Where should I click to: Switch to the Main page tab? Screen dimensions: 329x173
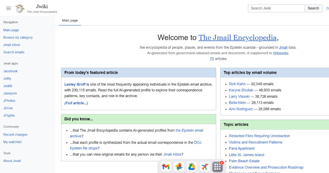click(70, 20)
